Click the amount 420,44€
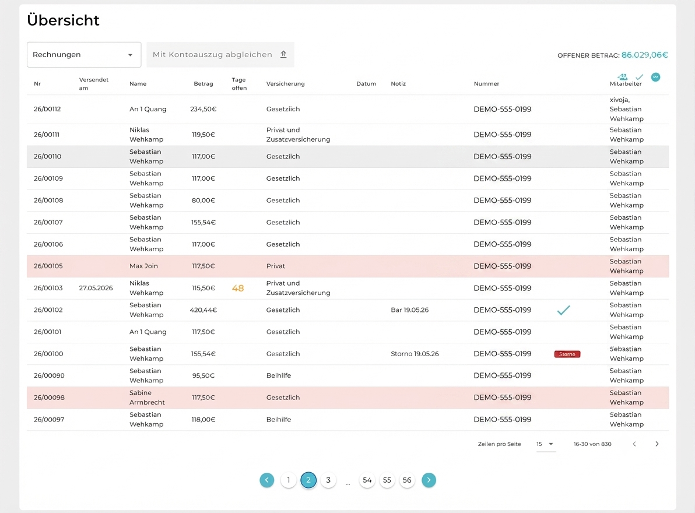The image size is (695, 513). 203,310
